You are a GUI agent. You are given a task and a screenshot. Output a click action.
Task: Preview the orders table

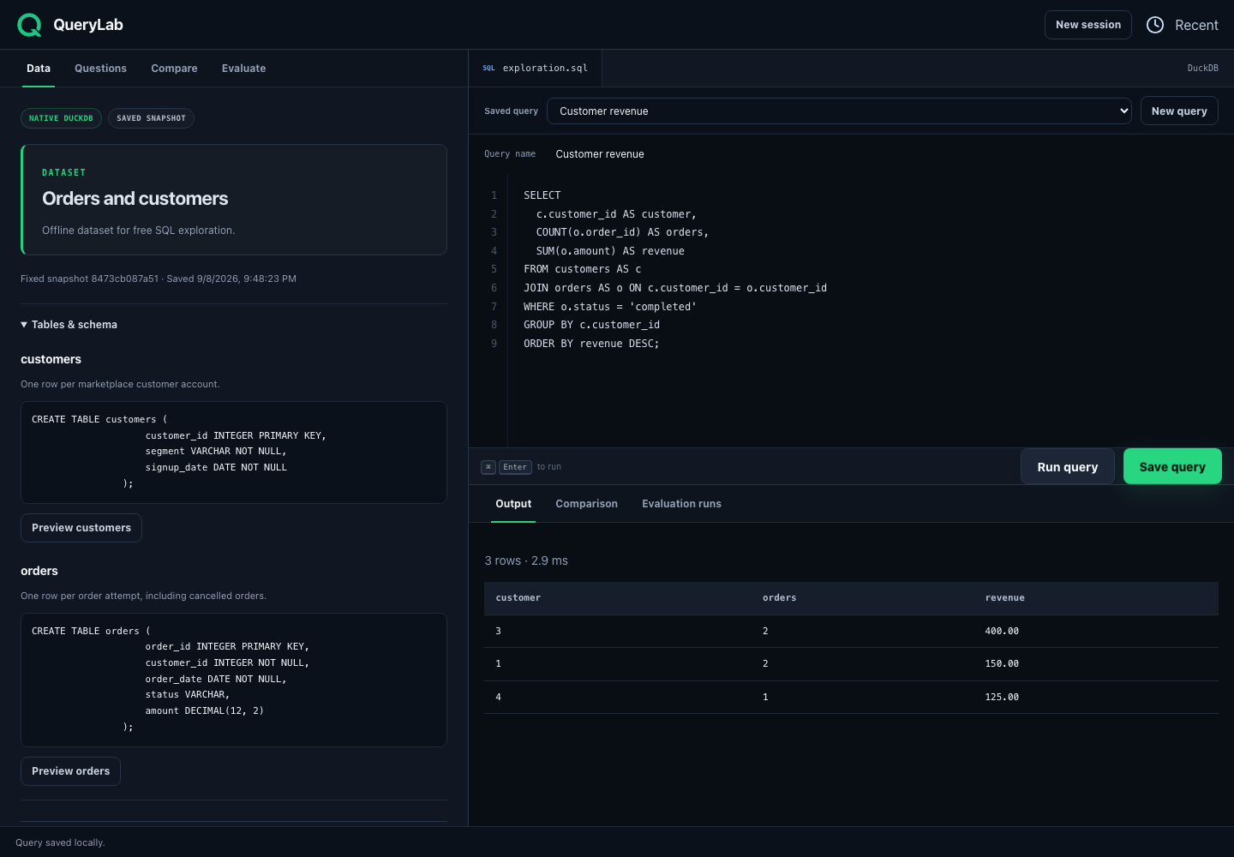[70, 771]
